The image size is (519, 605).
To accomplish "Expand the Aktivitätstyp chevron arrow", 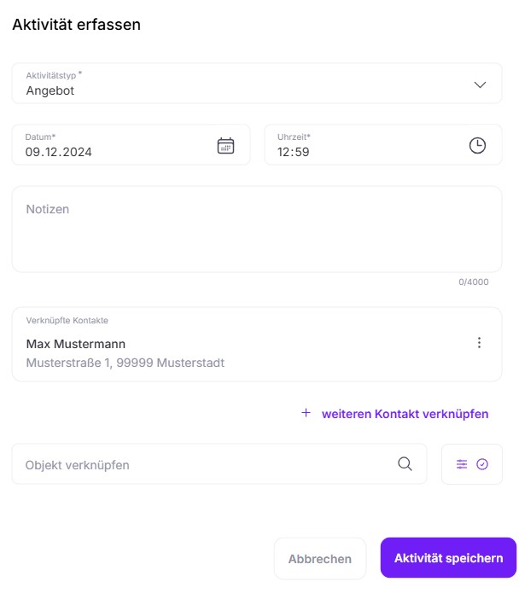I will tap(480, 84).
